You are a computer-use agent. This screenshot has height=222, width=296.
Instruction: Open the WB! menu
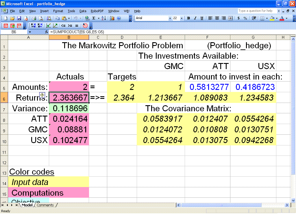tap(127, 11)
